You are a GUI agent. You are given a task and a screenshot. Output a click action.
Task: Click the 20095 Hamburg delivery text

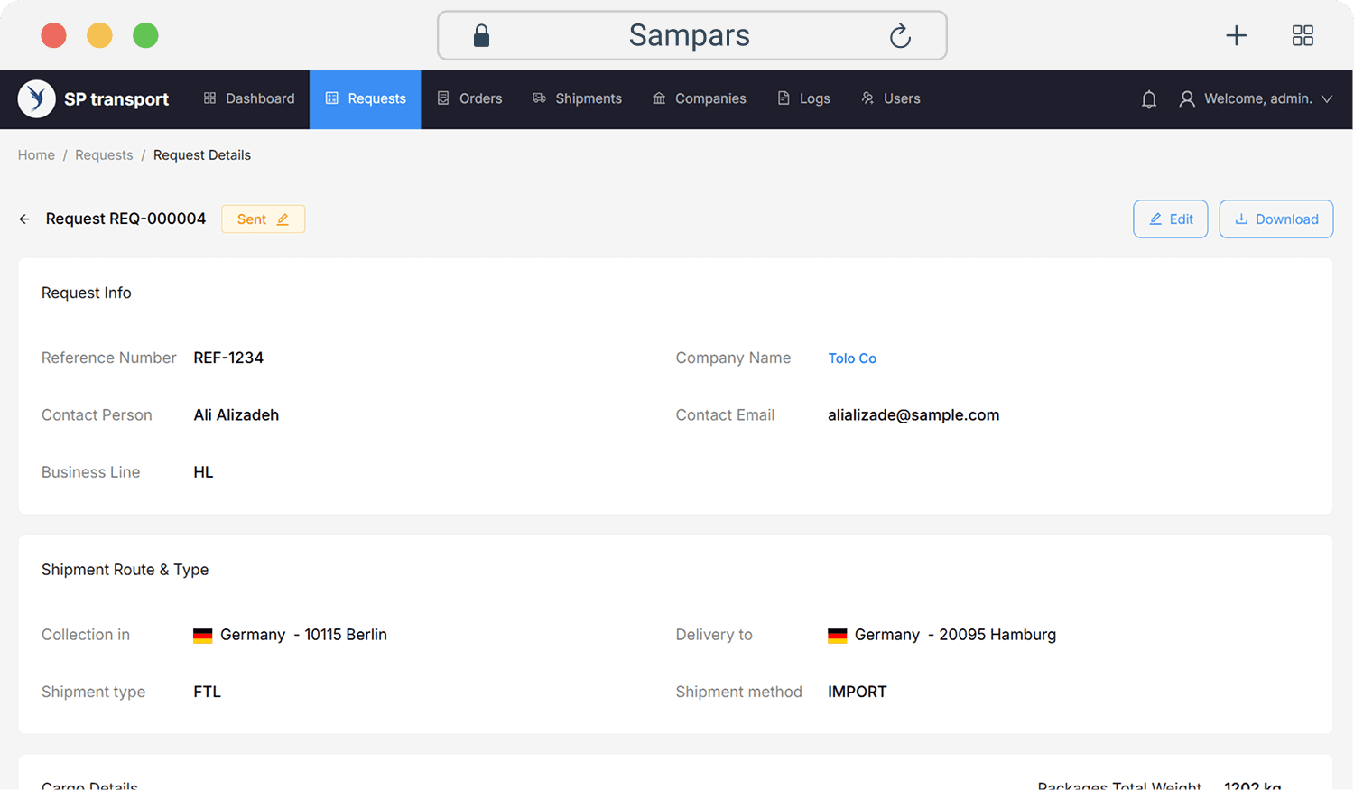coord(997,635)
